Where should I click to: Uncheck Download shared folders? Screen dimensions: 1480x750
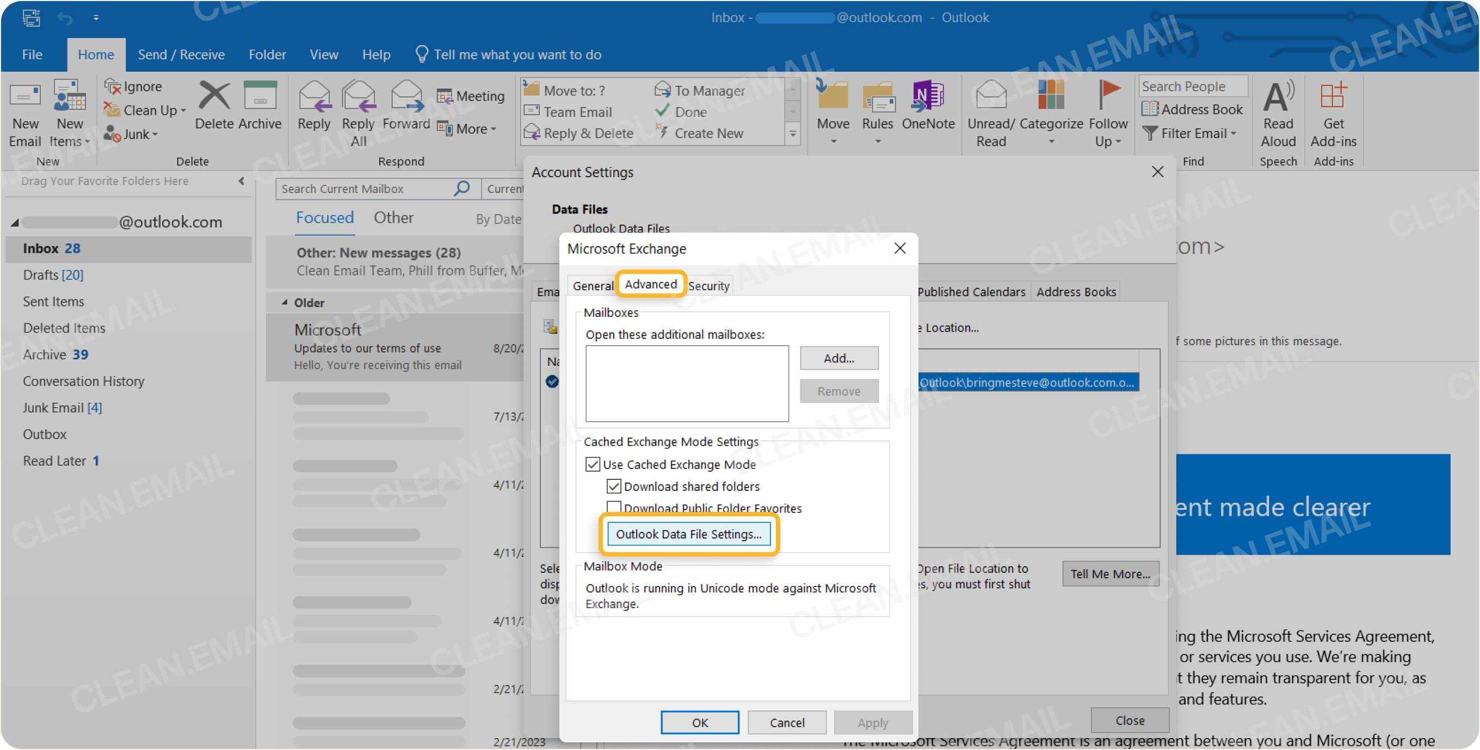pos(614,486)
